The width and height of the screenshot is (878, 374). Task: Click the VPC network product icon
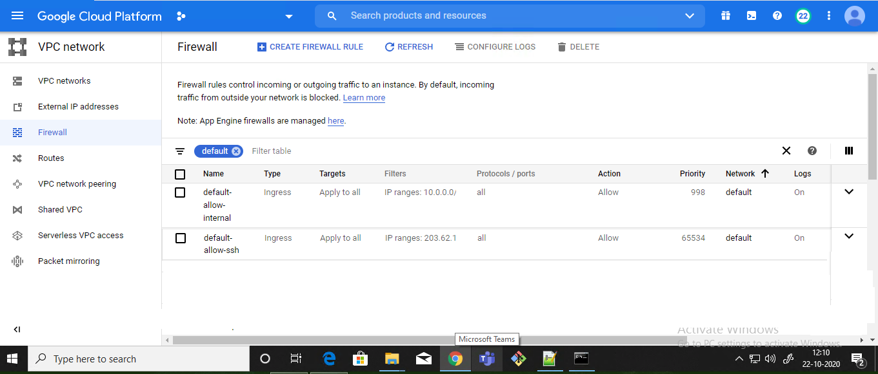17,47
